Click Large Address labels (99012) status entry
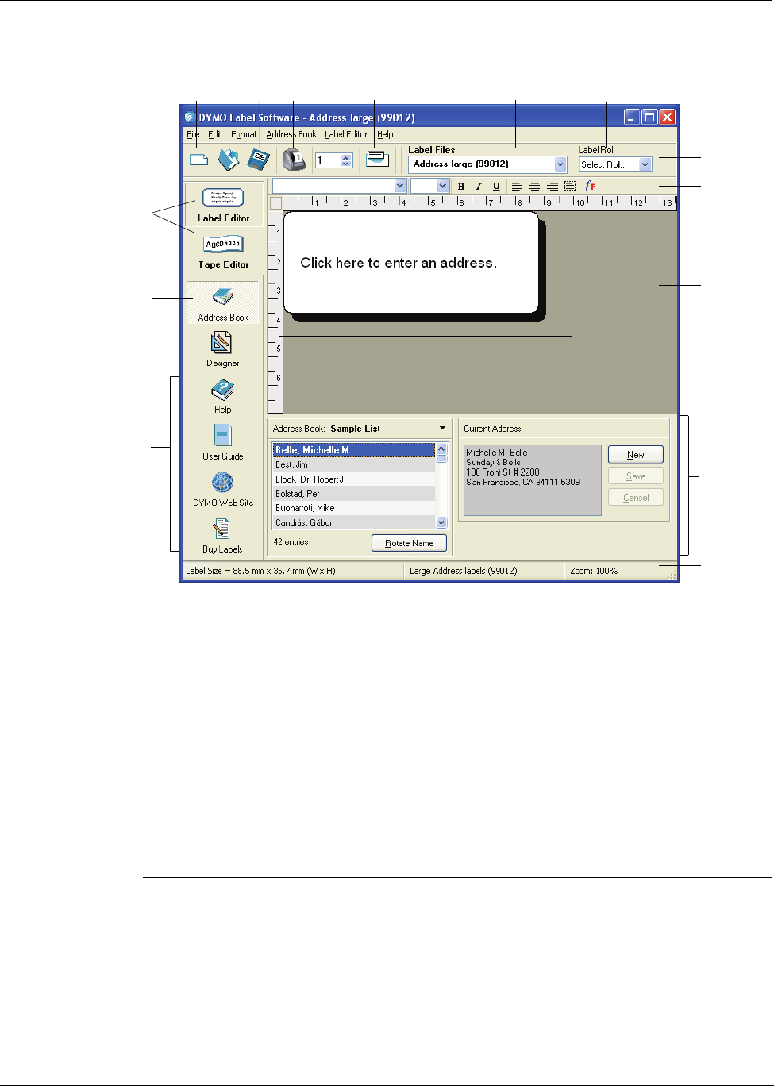The height and width of the screenshot is (1086, 774). (x=463, y=571)
